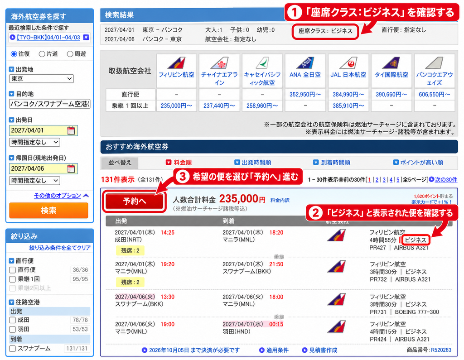Click the orange 検索 search button
Viewport: 464px width, 360px height.
coord(49,210)
